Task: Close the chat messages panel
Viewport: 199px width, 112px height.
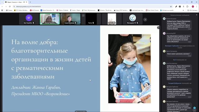Action: [197, 15]
